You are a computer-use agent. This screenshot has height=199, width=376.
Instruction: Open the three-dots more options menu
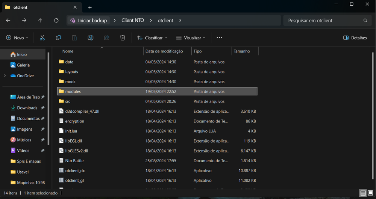[x=220, y=38]
